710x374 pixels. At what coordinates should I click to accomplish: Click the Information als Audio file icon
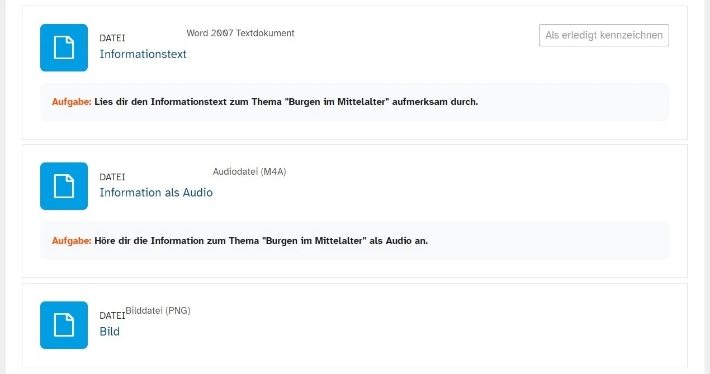(x=64, y=186)
